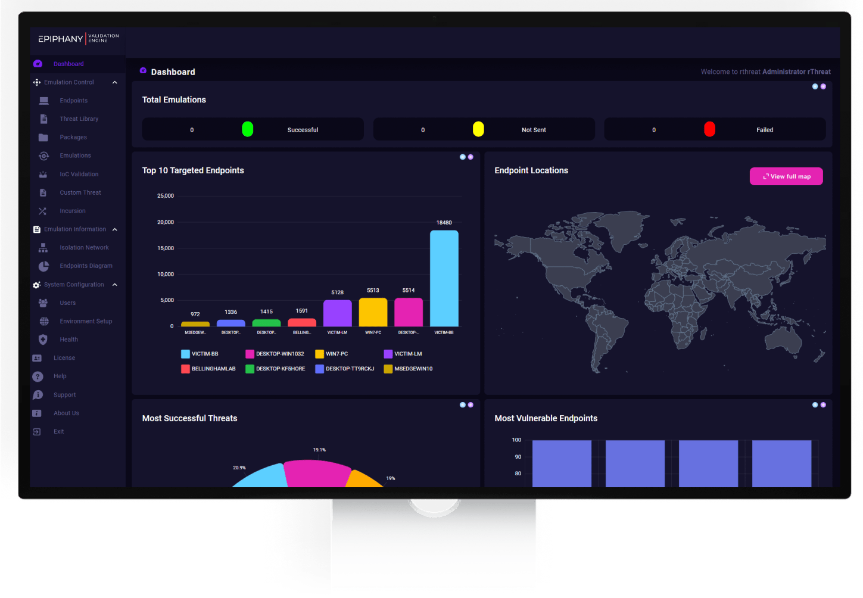Open Emulations using its gear-orbit icon

tap(43, 156)
